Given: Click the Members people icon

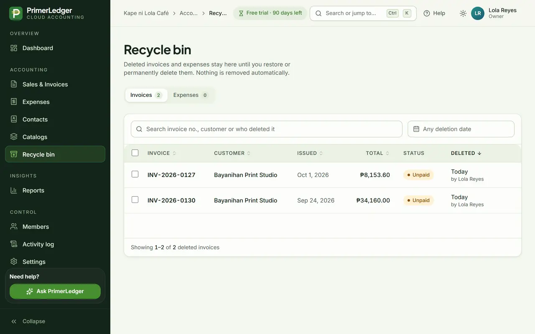Looking at the screenshot, I should click(x=14, y=227).
